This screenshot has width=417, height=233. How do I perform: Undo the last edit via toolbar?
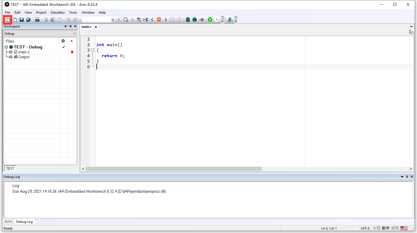[x=68, y=20]
